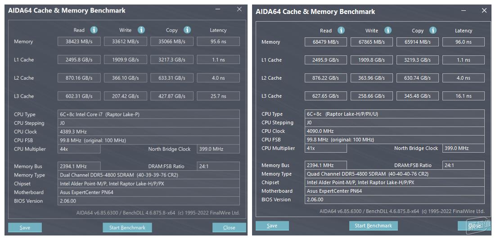The width and height of the screenshot is (496, 240).
Task: Click Quad Channel DDR5-4800 memory type field
Action: point(395,174)
